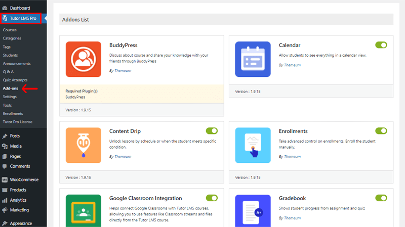Click Themeum link under Gradebook
Viewport: 405px width, 227px height.
293,218
